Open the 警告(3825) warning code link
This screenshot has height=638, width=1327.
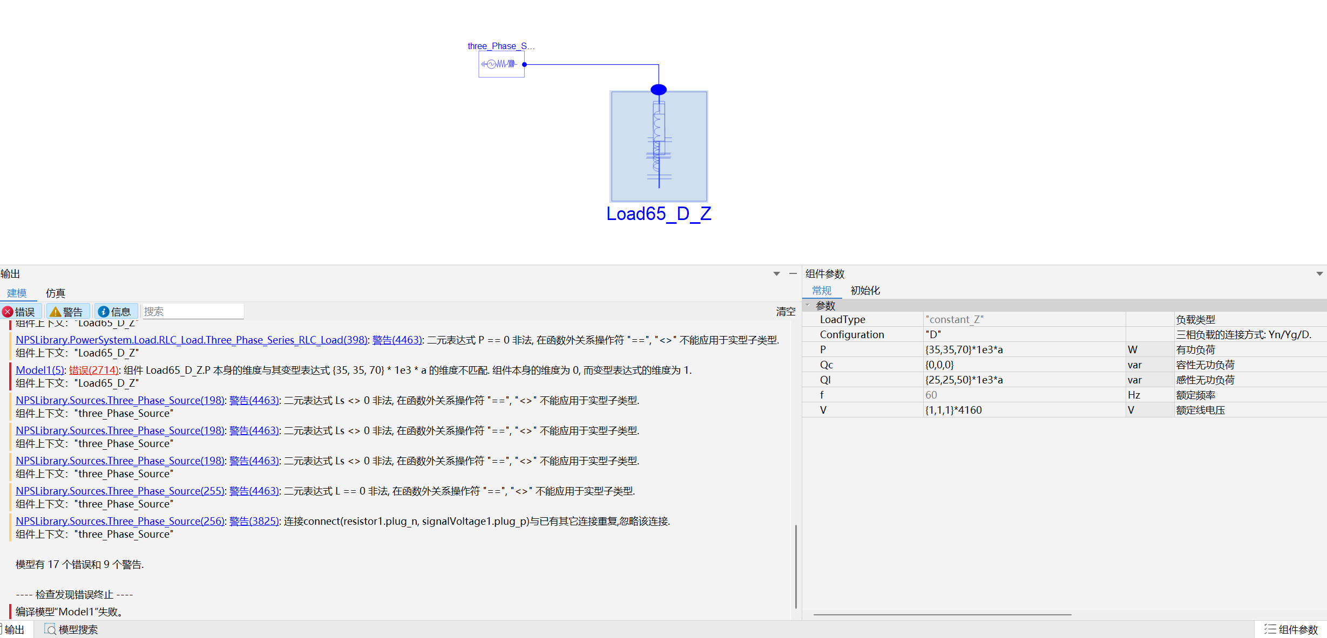pyautogui.click(x=254, y=521)
